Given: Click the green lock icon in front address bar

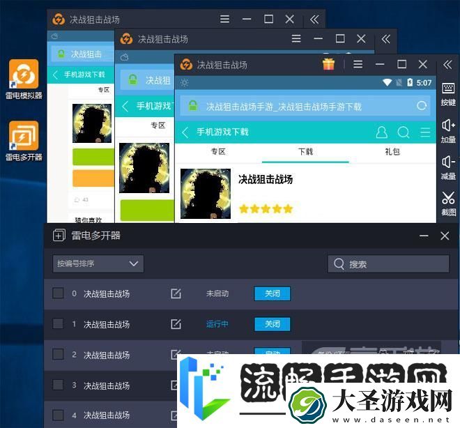Looking at the screenshot, I should (193, 106).
